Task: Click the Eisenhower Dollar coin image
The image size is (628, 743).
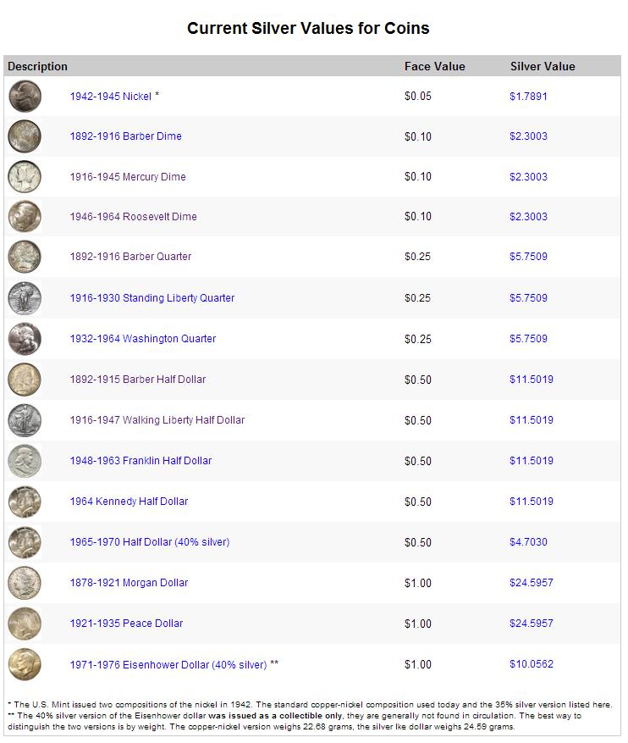Action: click(25, 664)
